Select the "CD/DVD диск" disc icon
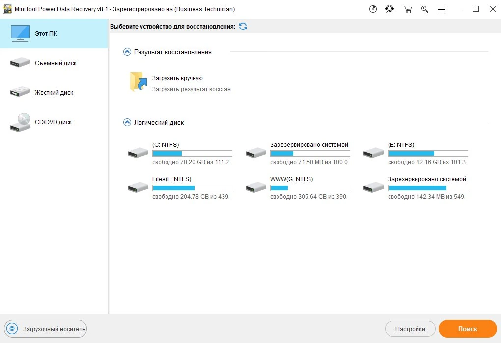This screenshot has height=343, width=501. 20,122
